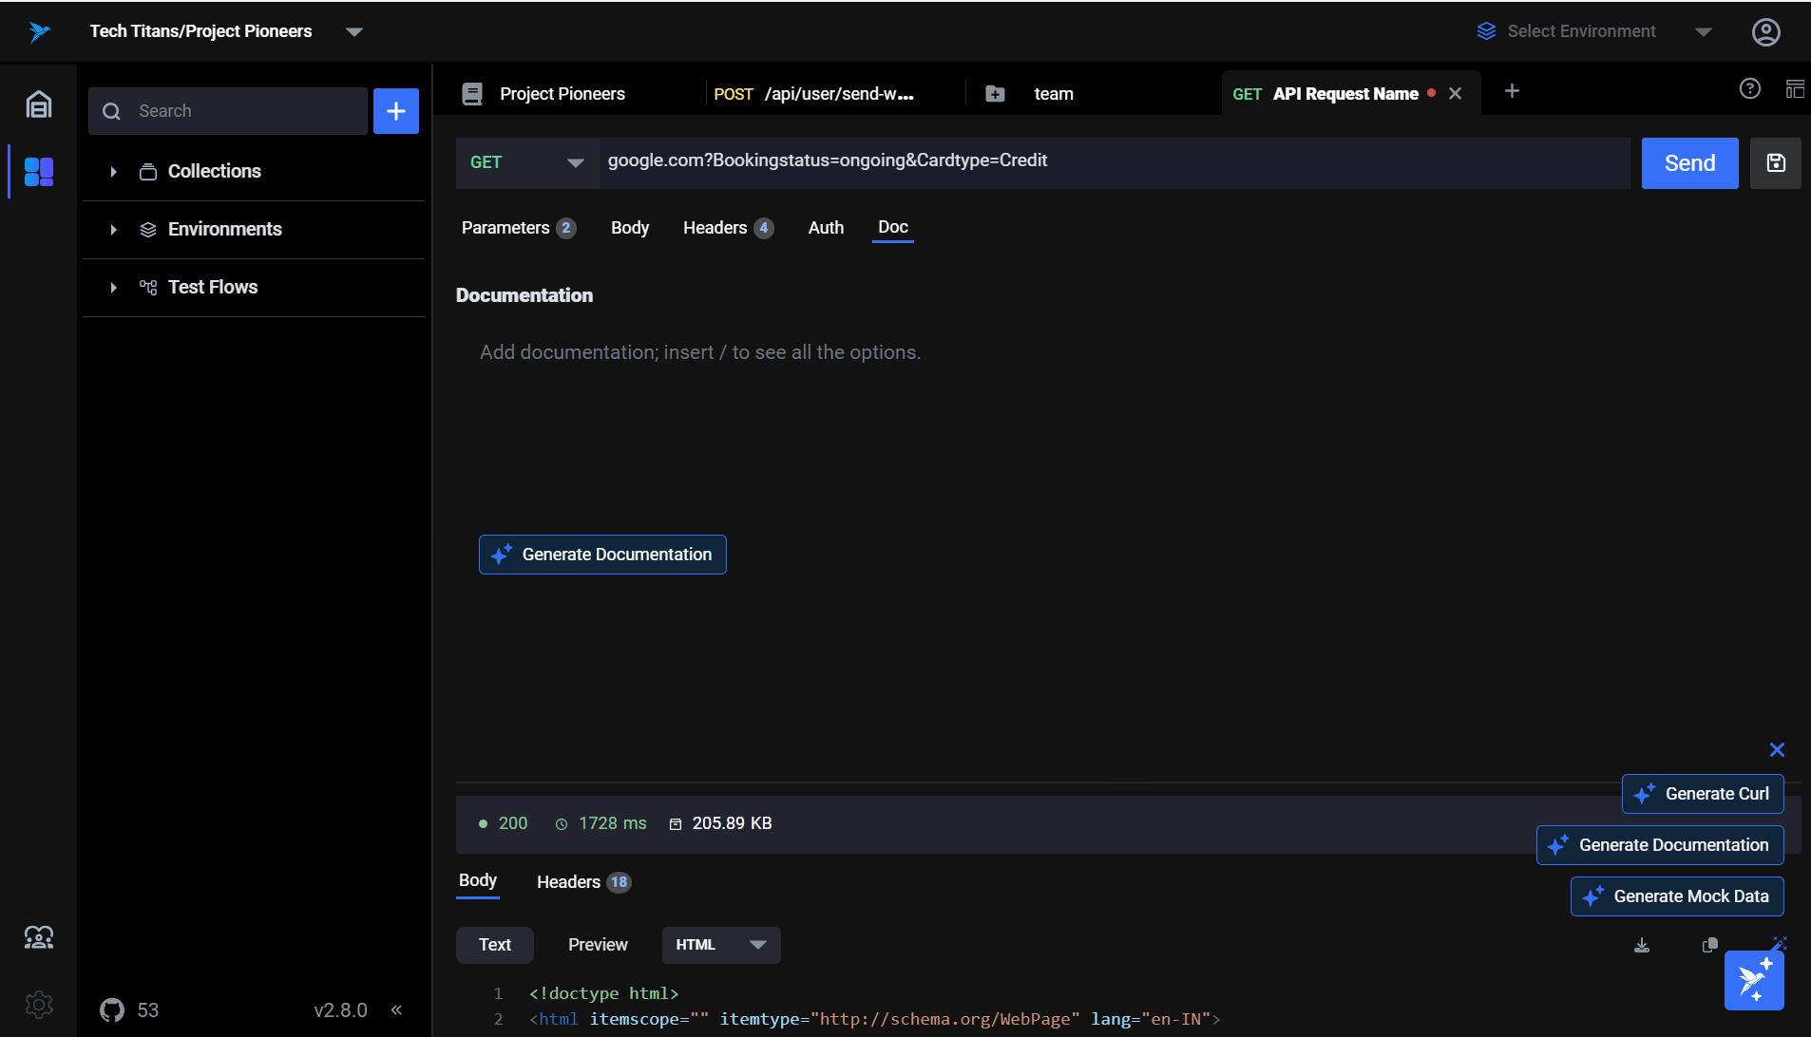Download the response body
Image resolution: width=1811 pixels, height=1037 pixels.
pos(1642,945)
